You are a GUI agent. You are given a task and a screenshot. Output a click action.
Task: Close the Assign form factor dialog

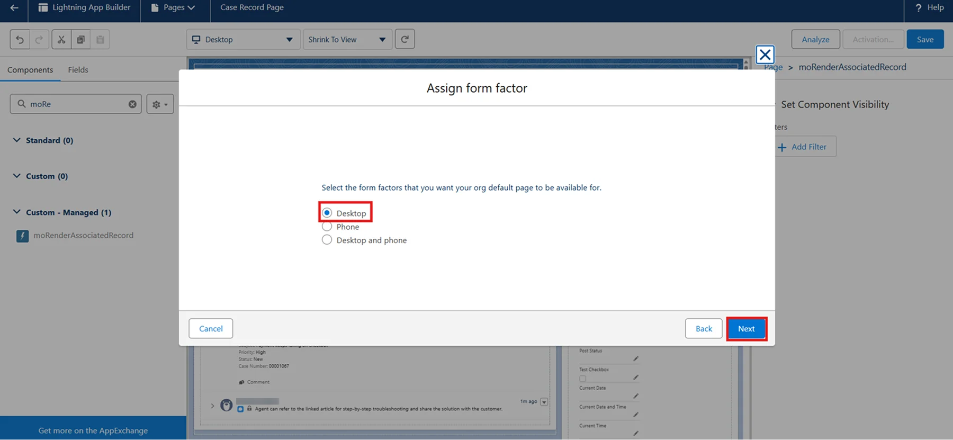tap(765, 55)
